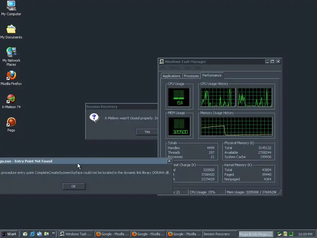Launch Internet Explorer from the Quick Launch bar

pyautogui.click(x=32, y=234)
